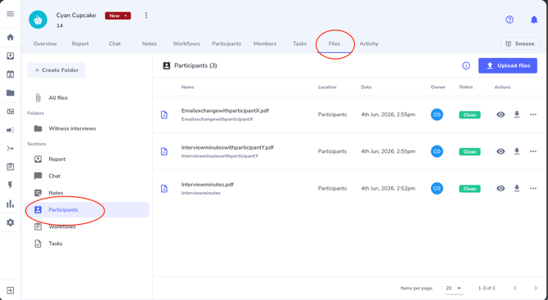Open more actions for InterviewminuteswithparticipantY.pdf

[x=533, y=151]
